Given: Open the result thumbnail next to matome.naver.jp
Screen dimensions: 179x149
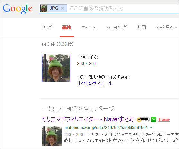Looking at the screenshot, I should click(x=52, y=136).
